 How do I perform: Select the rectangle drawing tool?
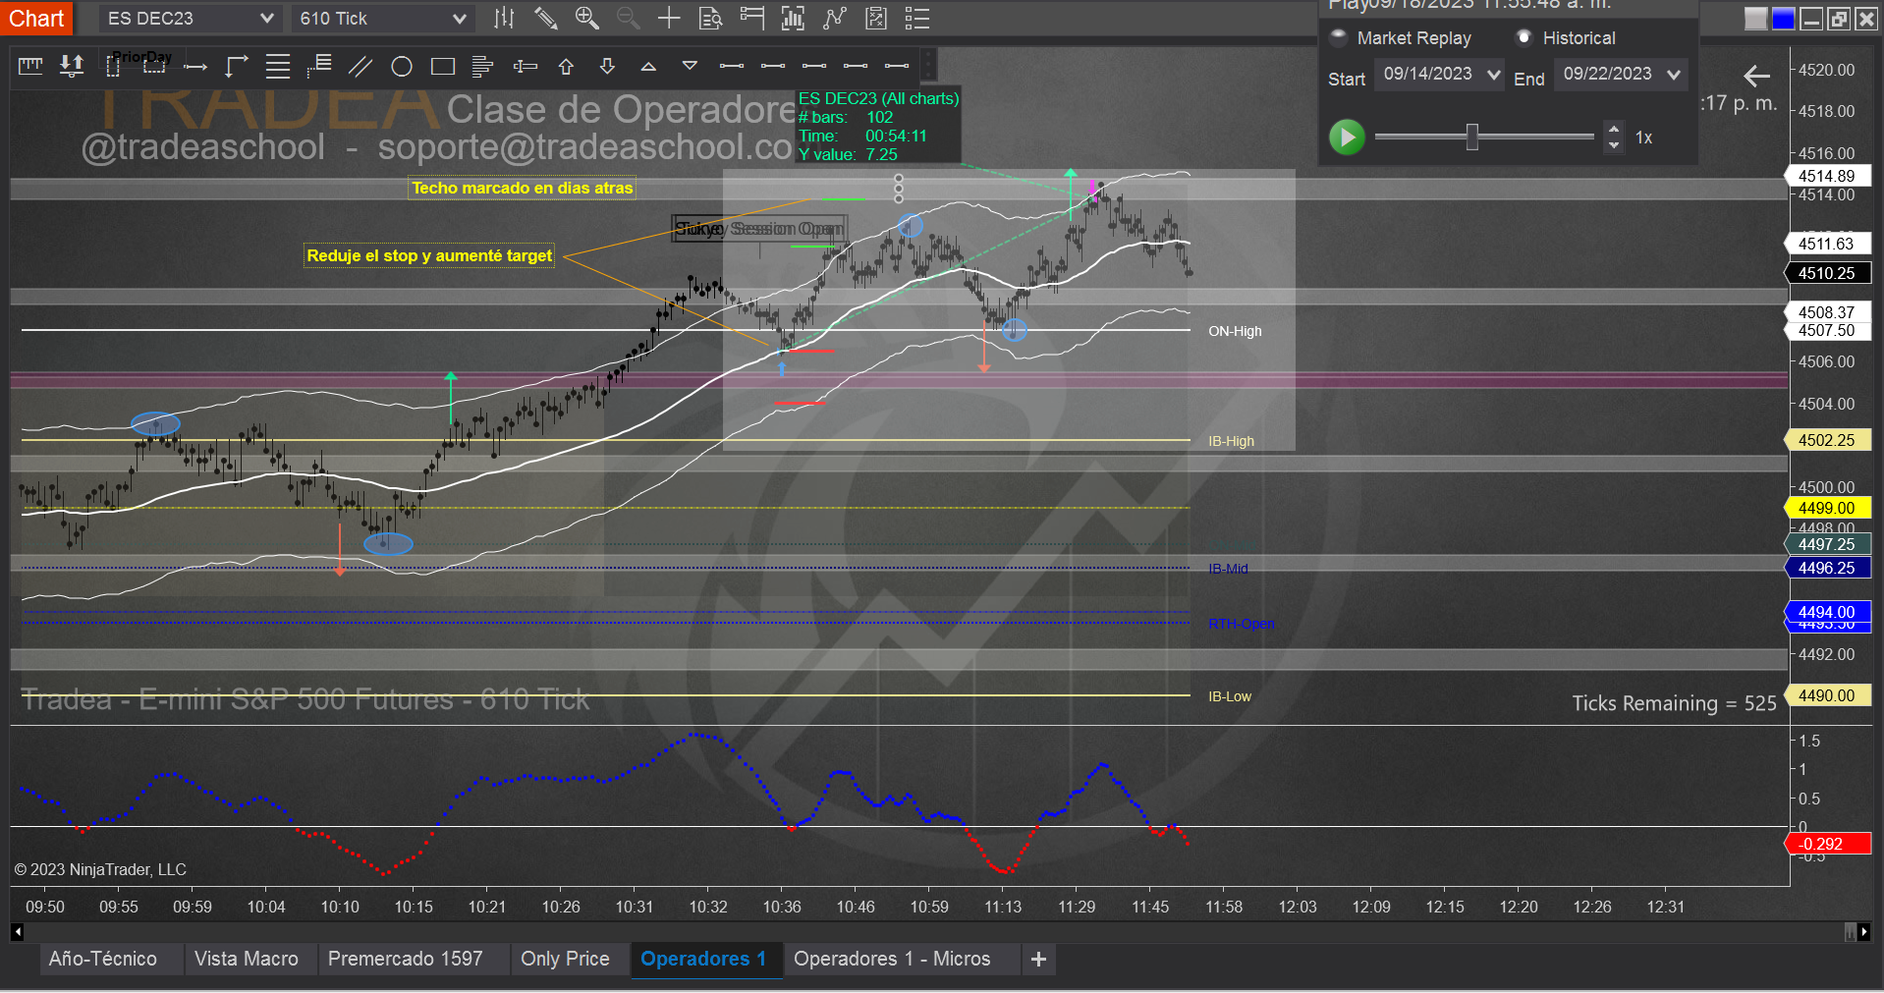click(x=443, y=66)
